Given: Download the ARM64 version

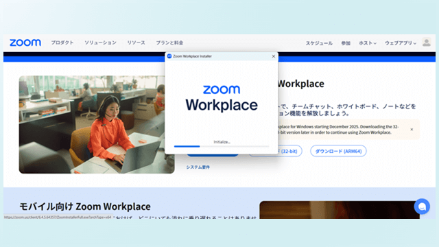Looking at the screenshot, I should point(338,151).
